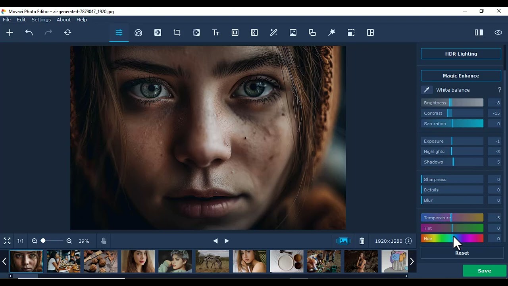The height and width of the screenshot is (286, 508).
Task: Select the Crop tool
Action: click(177, 33)
